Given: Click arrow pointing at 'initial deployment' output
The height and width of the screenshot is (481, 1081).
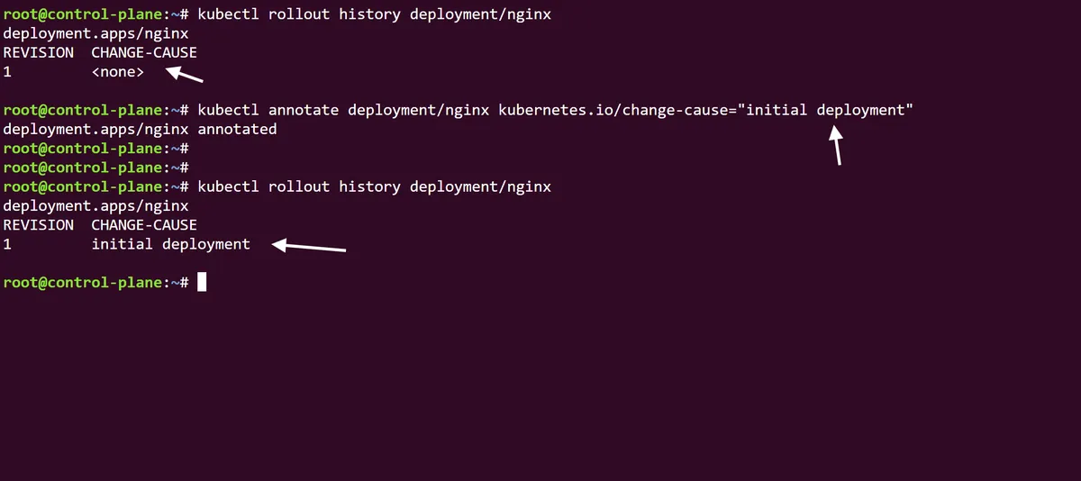Looking at the screenshot, I should (x=309, y=246).
